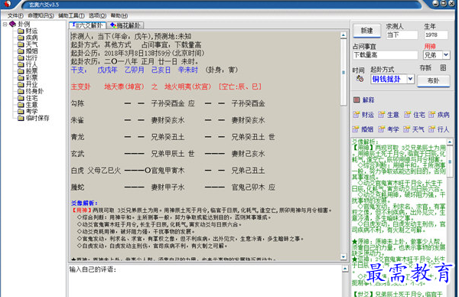459x297 pixels.
Task: Click the 兄弟甲辰土 世 line text
Action: coord(173,154)
